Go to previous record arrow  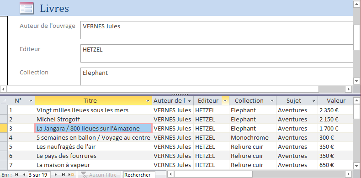24,175
